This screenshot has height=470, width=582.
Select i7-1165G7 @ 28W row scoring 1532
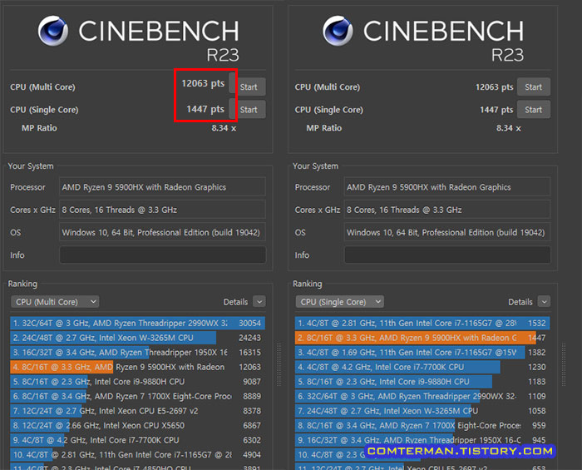coord(422,323)
